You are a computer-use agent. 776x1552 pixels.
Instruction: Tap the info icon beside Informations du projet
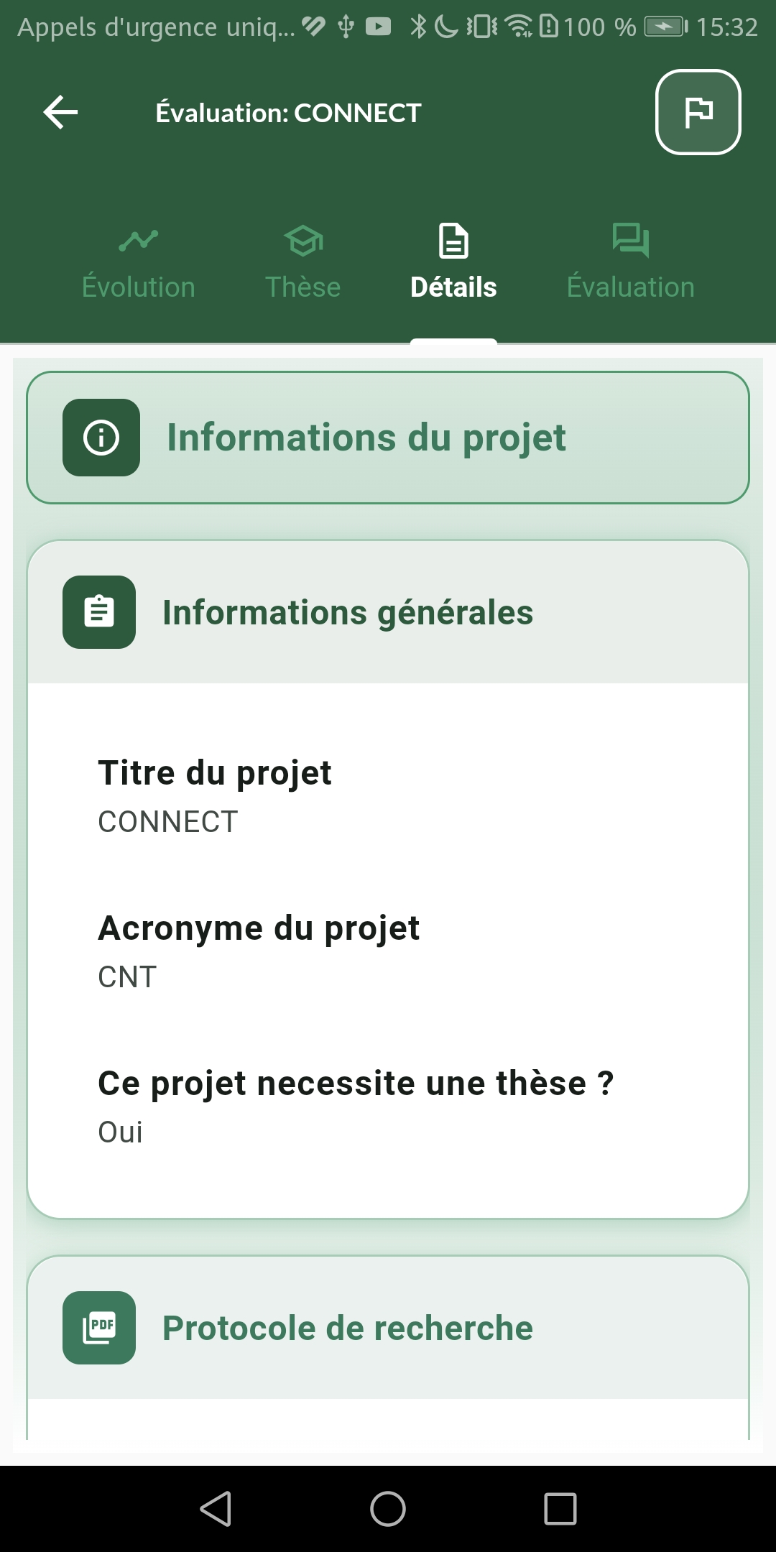pyautogui.click(x=101, y=438)
